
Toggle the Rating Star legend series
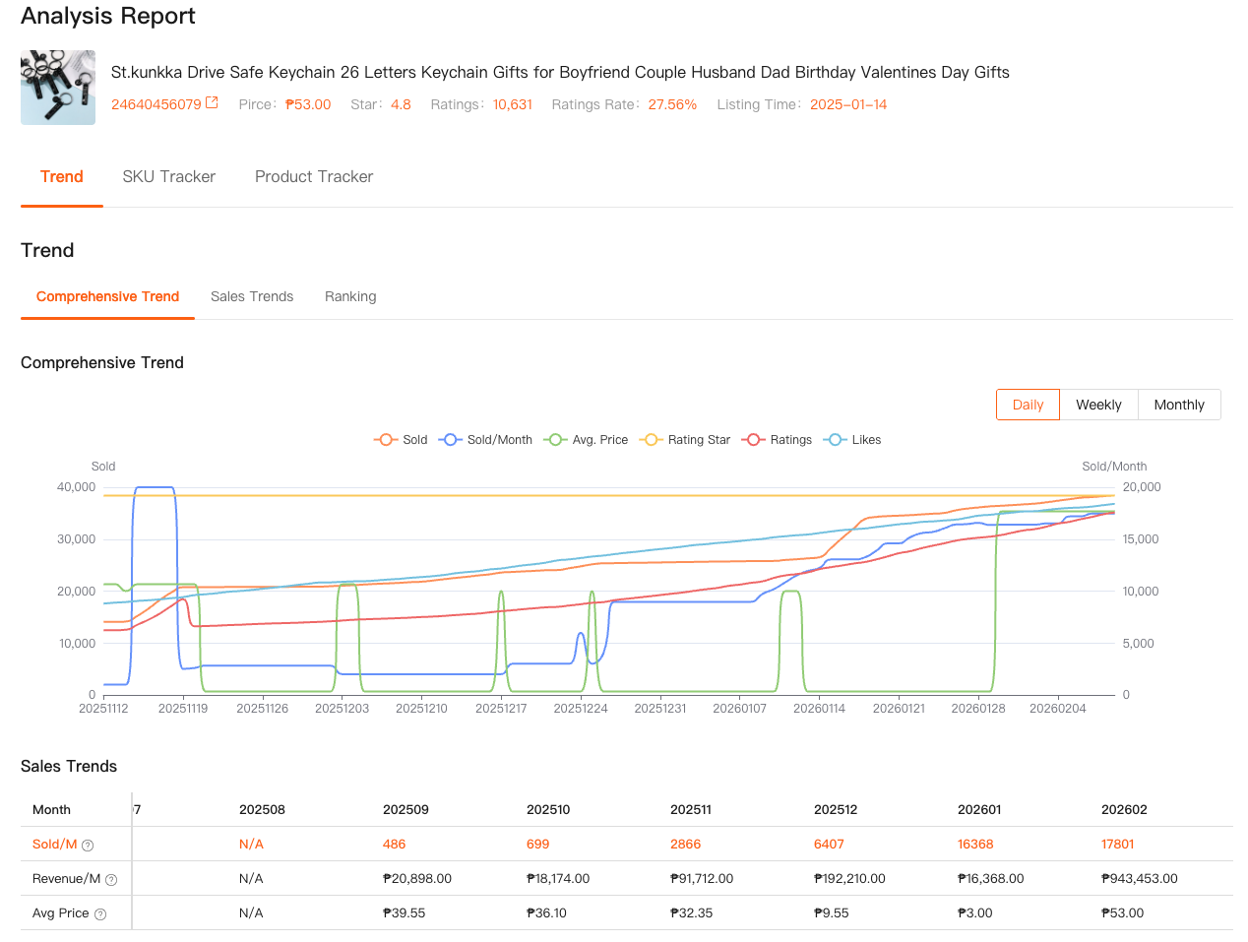685,440
